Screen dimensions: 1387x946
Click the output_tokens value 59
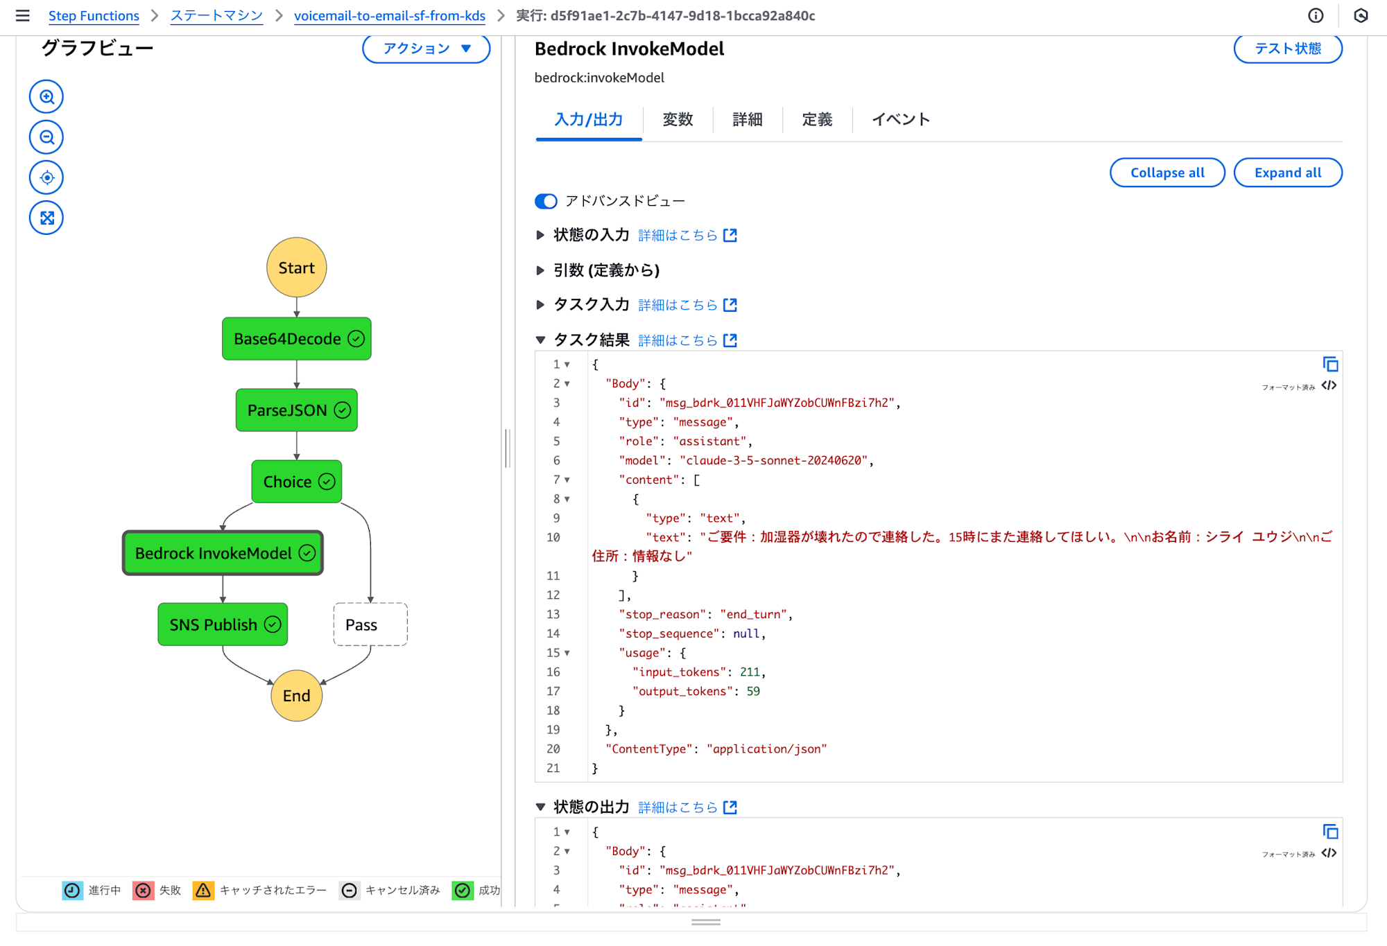(753, 692)
